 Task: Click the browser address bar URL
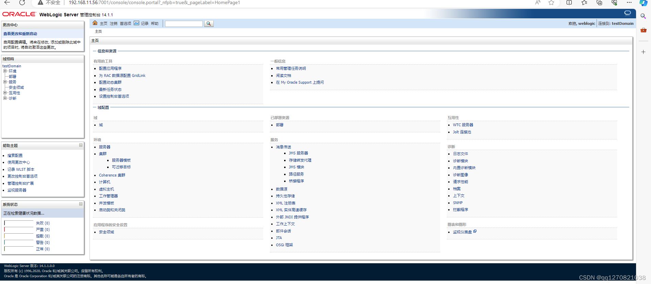tap(154, 3)
